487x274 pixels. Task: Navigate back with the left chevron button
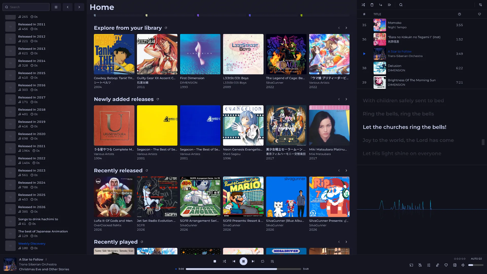pyautogui.click(x=68, y=7)
